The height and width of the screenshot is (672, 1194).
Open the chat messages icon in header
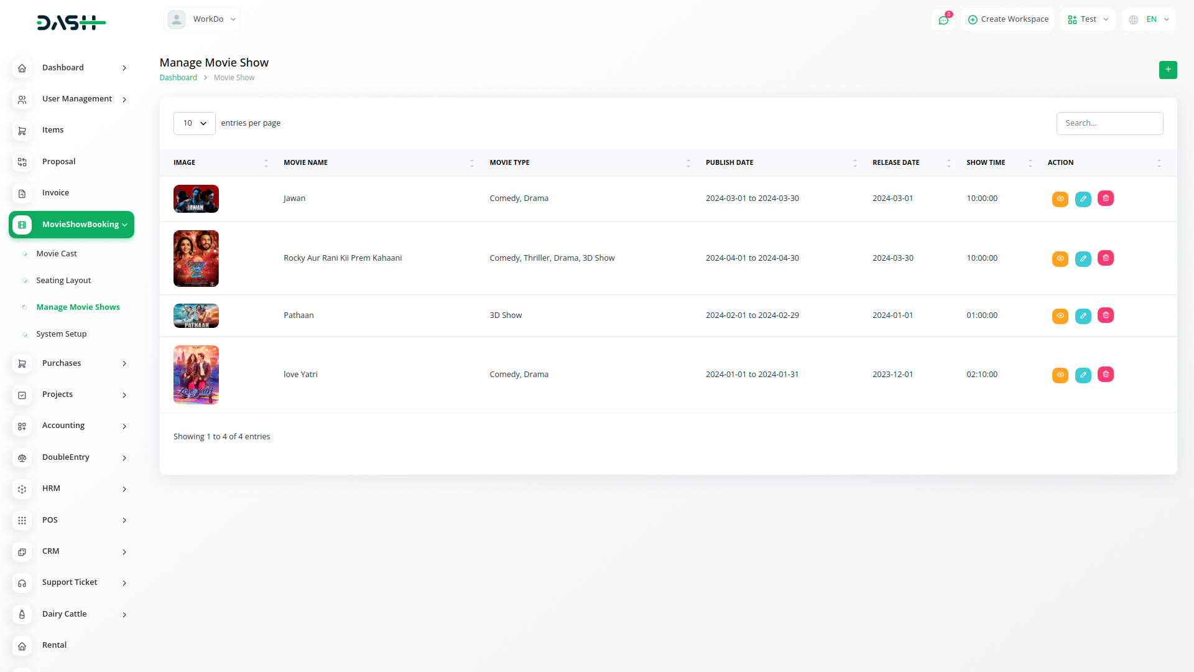click(943, 20)
